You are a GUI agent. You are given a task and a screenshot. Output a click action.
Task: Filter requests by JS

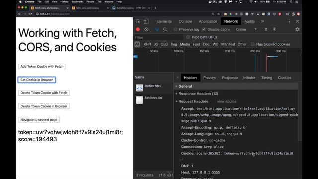pos(156,44)
